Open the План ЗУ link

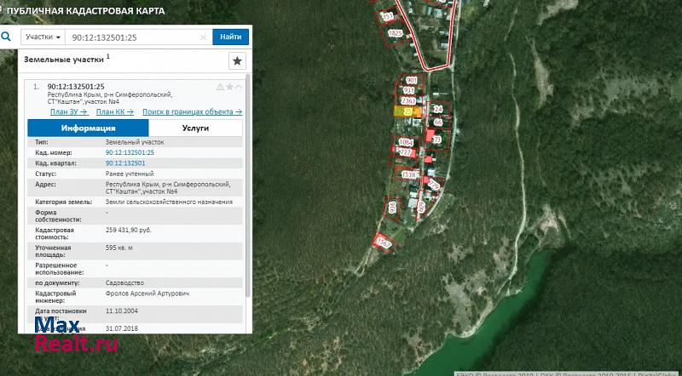68,111
